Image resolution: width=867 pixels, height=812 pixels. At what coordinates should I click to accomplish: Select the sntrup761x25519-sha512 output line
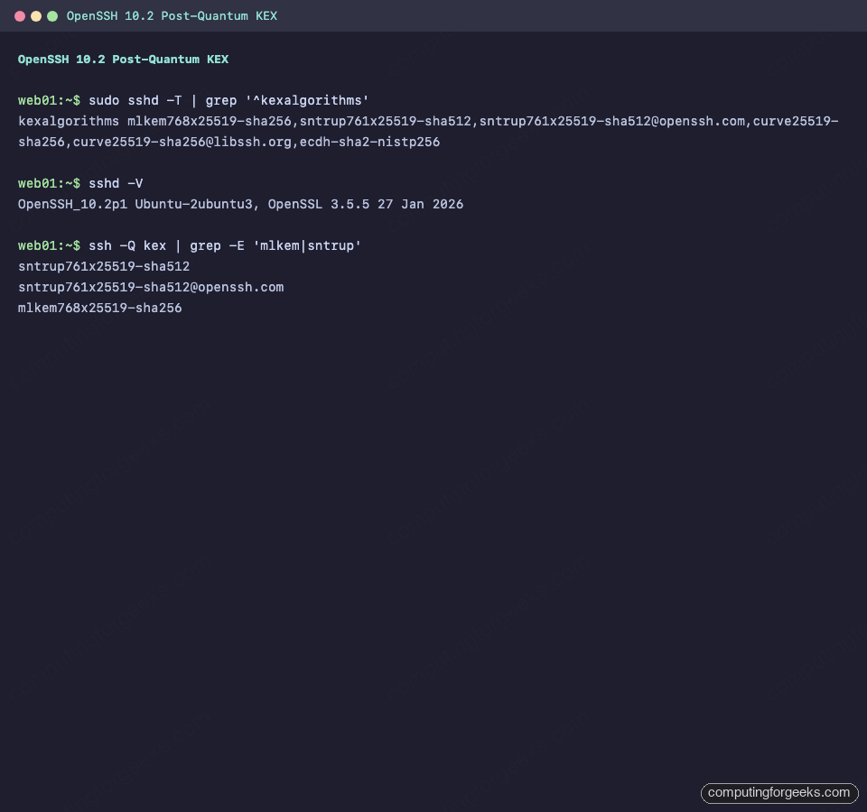(103, 266)
